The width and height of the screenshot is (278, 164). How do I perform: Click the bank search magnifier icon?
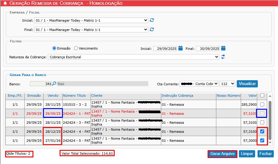(x=54, y=84)
